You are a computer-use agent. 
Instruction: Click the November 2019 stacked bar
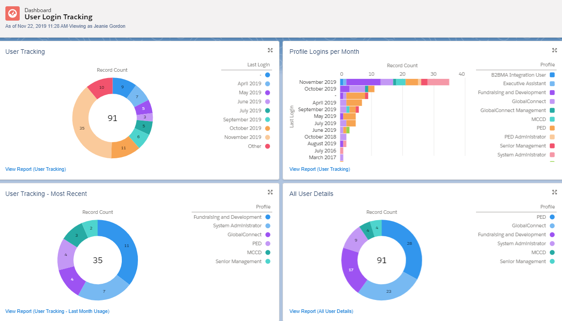click(395, 82)
